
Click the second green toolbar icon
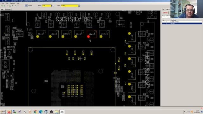coord(4,6)
